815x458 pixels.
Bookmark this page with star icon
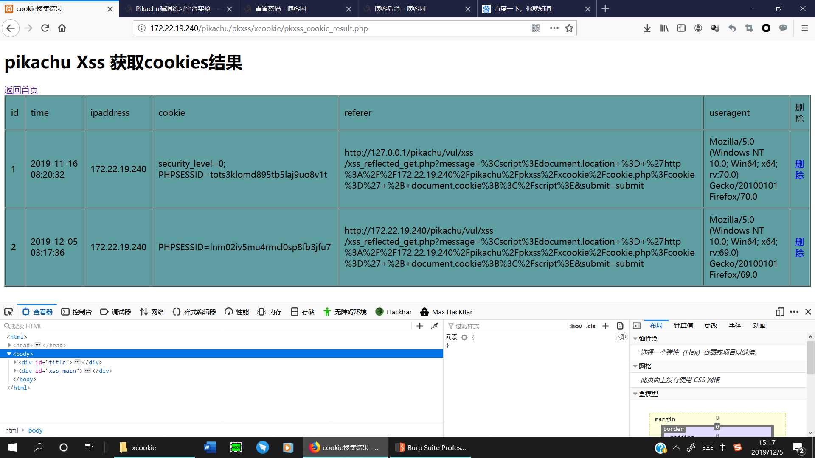point(569,28)
